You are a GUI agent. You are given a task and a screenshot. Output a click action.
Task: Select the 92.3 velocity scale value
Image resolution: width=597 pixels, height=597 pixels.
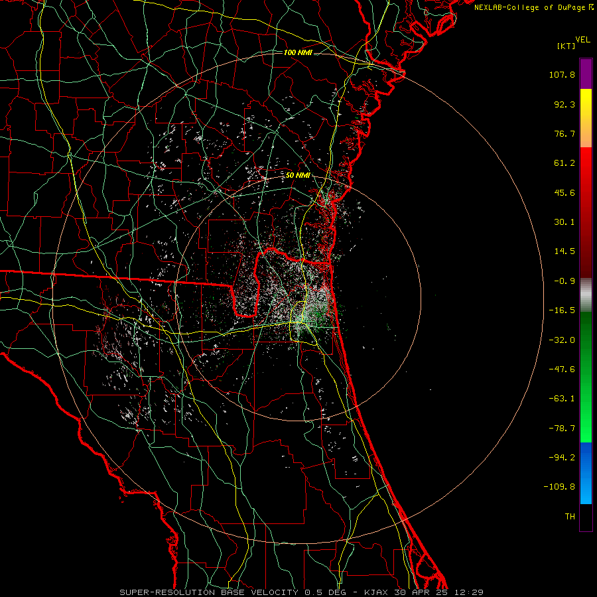point(564,104)
